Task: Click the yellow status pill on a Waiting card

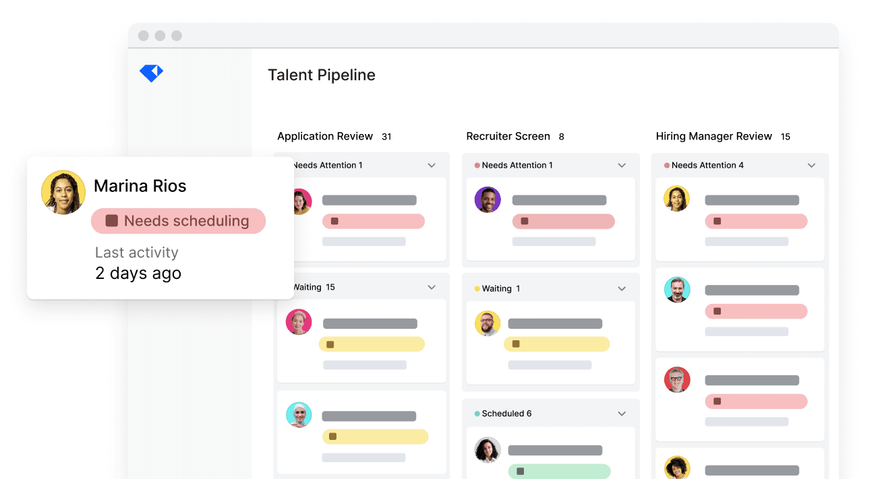Action: 372,344
